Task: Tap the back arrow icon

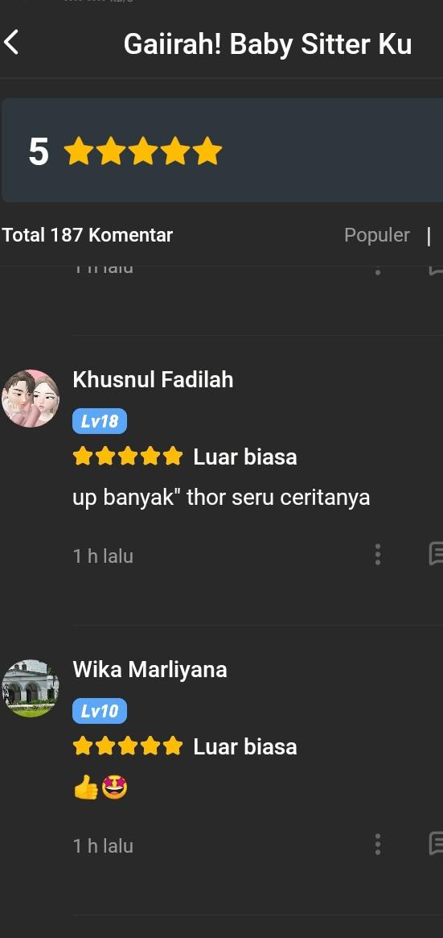Action: (x=11, y=43)
